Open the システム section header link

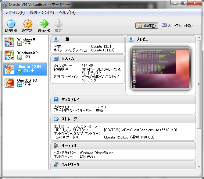click(x=68, y=58)
